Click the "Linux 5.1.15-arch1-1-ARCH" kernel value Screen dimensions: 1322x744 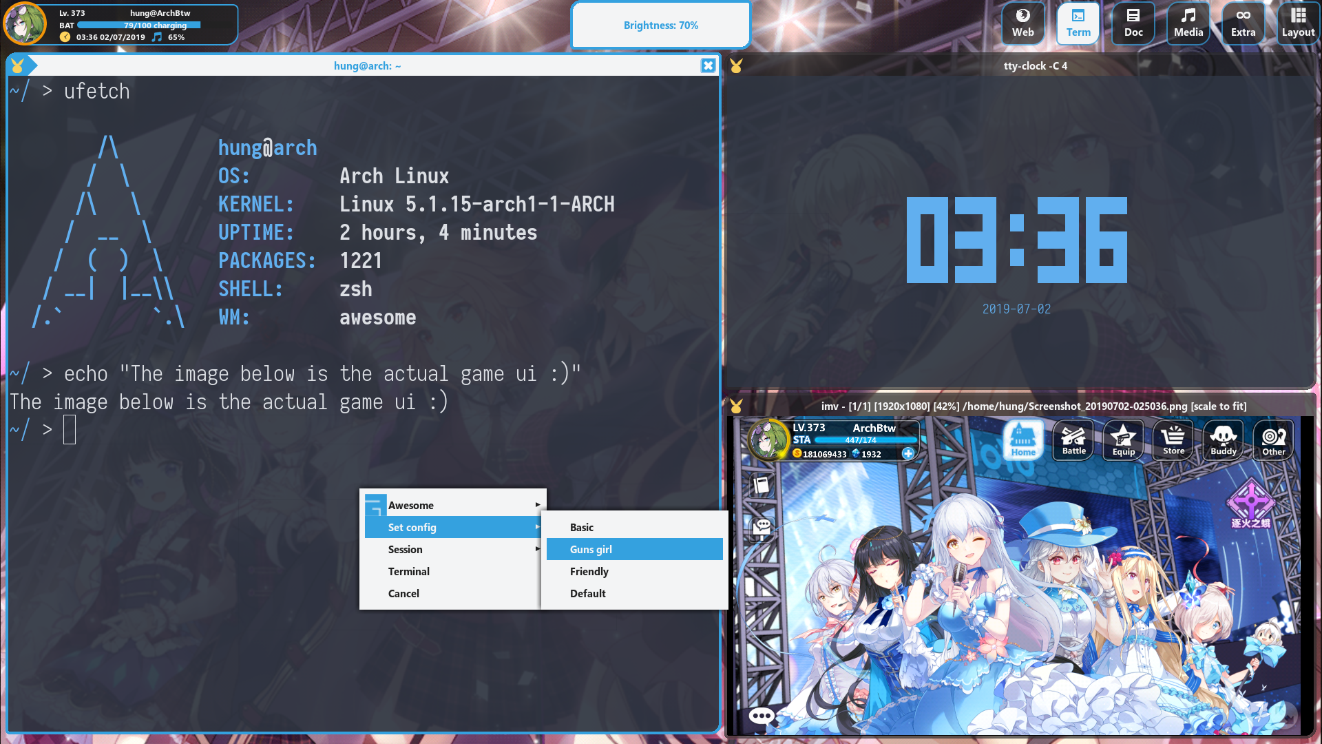click(477, 205)
